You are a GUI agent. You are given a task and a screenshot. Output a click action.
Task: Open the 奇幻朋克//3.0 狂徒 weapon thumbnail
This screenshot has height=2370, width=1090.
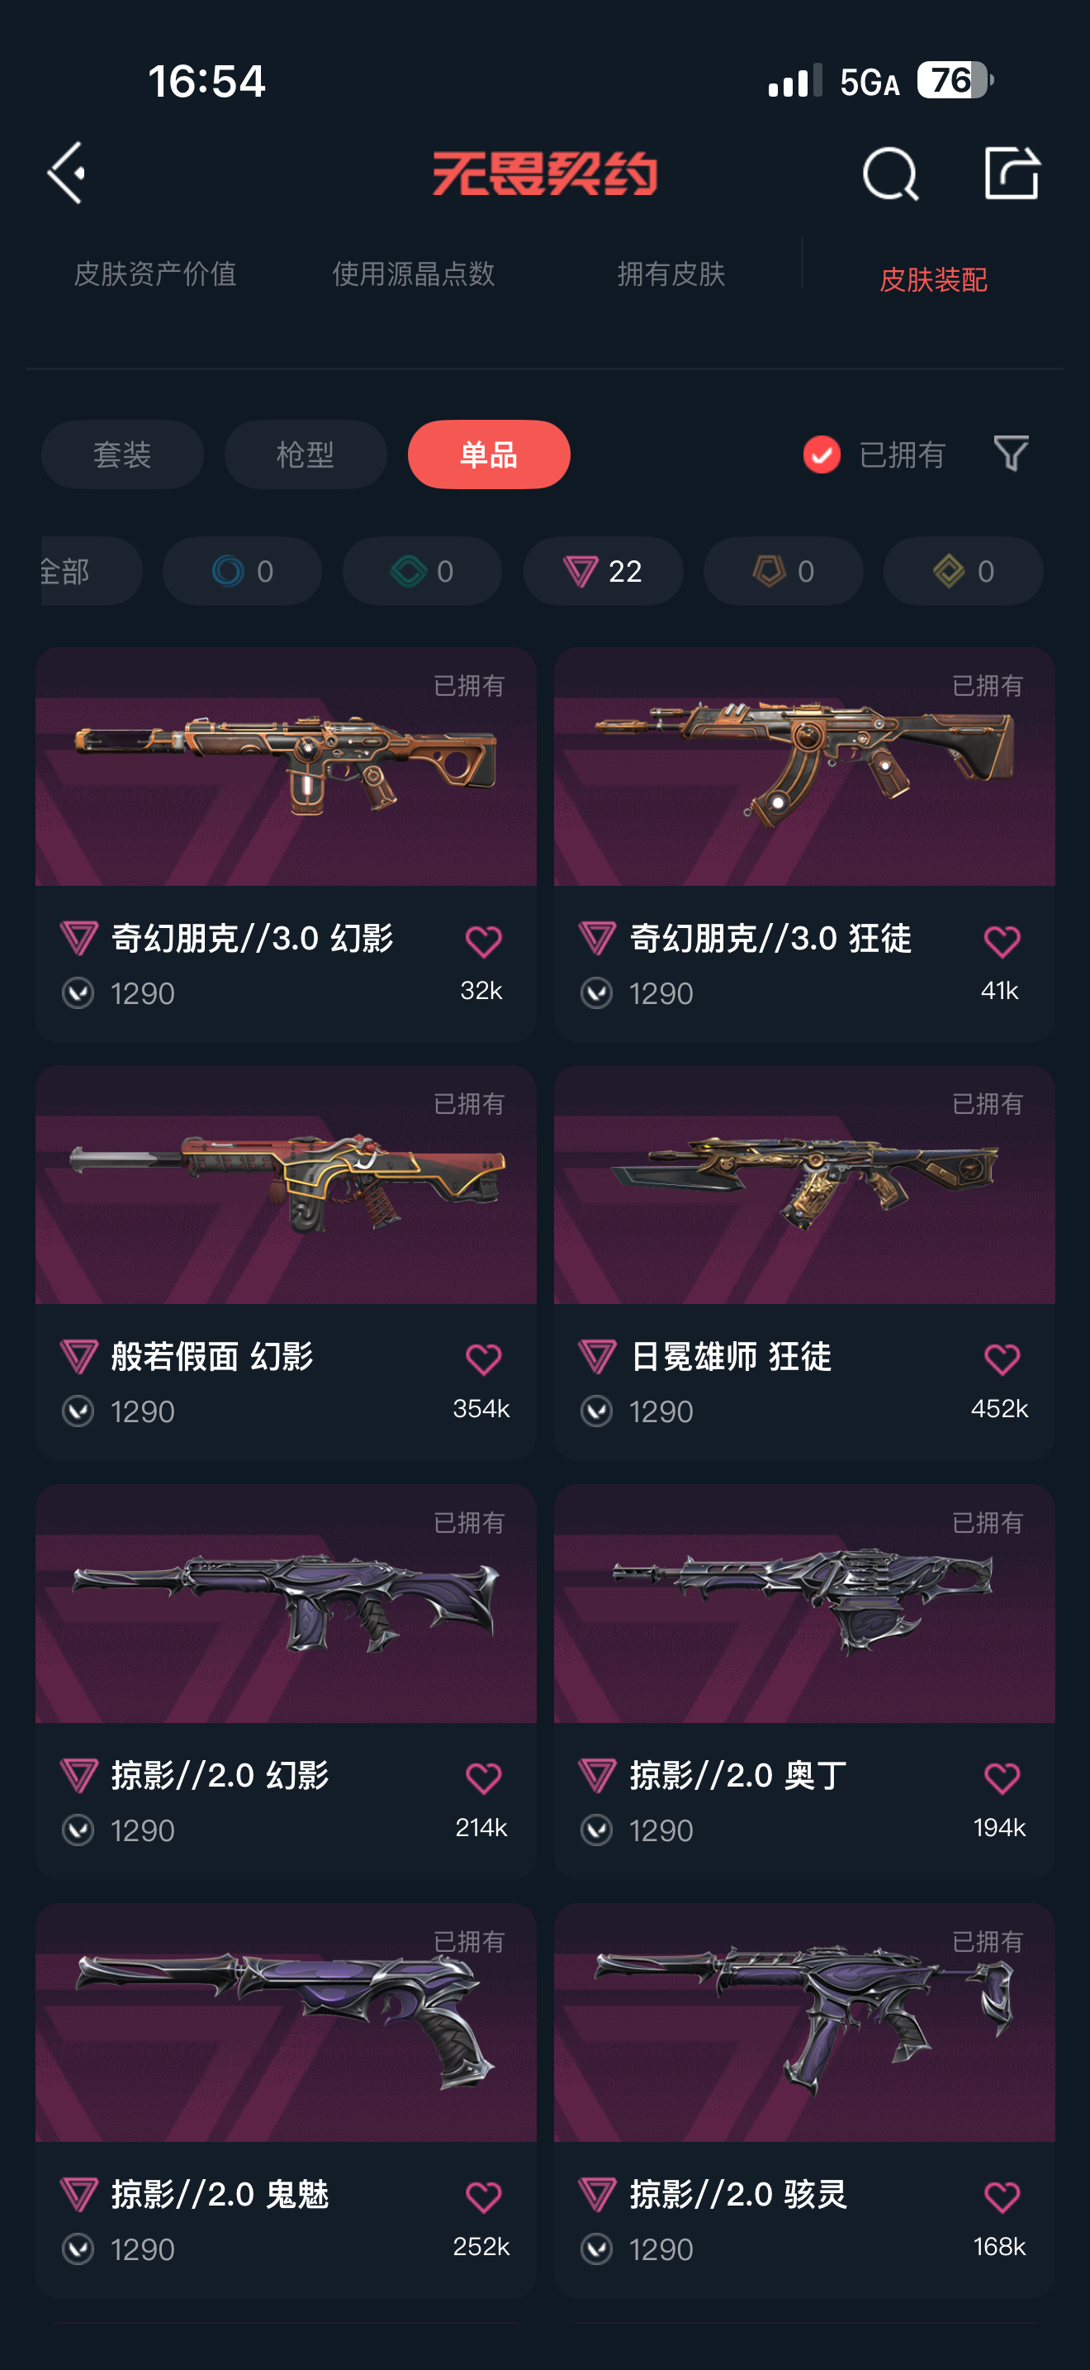coord(804,766)
